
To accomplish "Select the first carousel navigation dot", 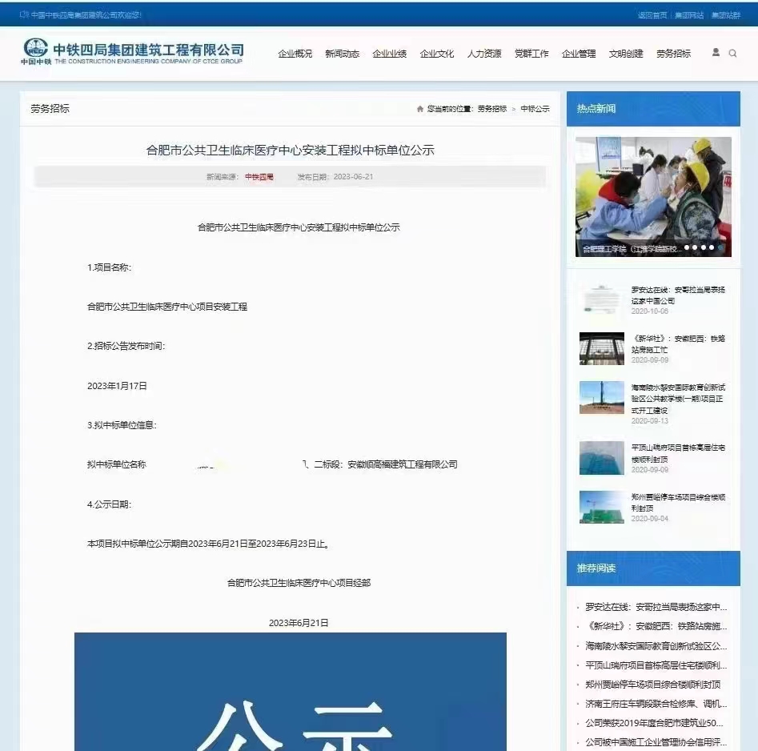I will [x=687, y=247].
